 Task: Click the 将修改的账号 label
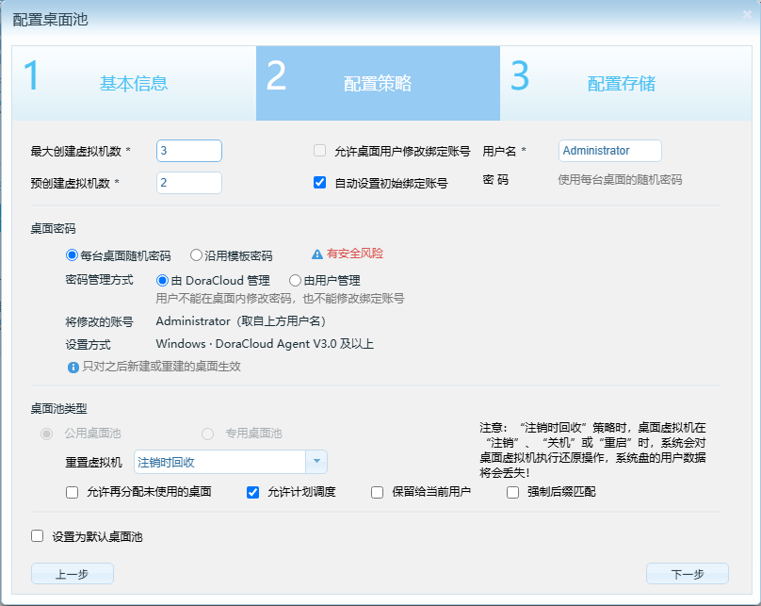[99, 321]
